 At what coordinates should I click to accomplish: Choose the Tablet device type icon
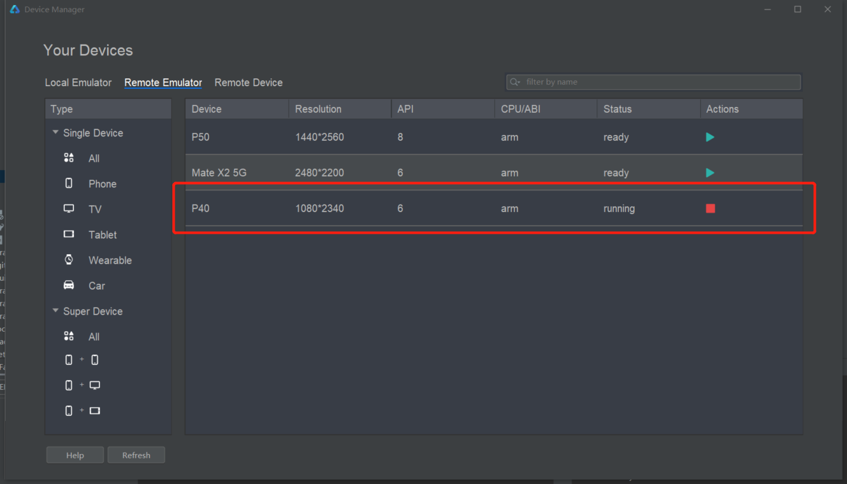pos(69,234)
